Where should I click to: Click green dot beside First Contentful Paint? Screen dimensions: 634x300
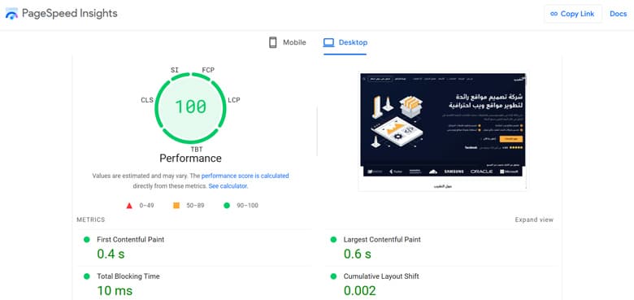[x=86, y=239]
